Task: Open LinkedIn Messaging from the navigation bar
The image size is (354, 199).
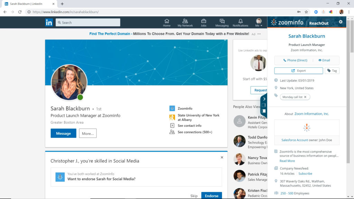Action: (x=222, y=22)
